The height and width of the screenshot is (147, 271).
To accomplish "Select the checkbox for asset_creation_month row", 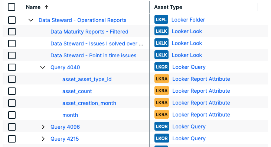I will (12, 103).
